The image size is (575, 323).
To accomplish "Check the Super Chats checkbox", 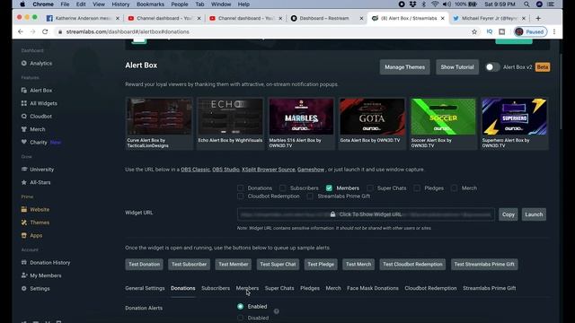I will (370, 188).
